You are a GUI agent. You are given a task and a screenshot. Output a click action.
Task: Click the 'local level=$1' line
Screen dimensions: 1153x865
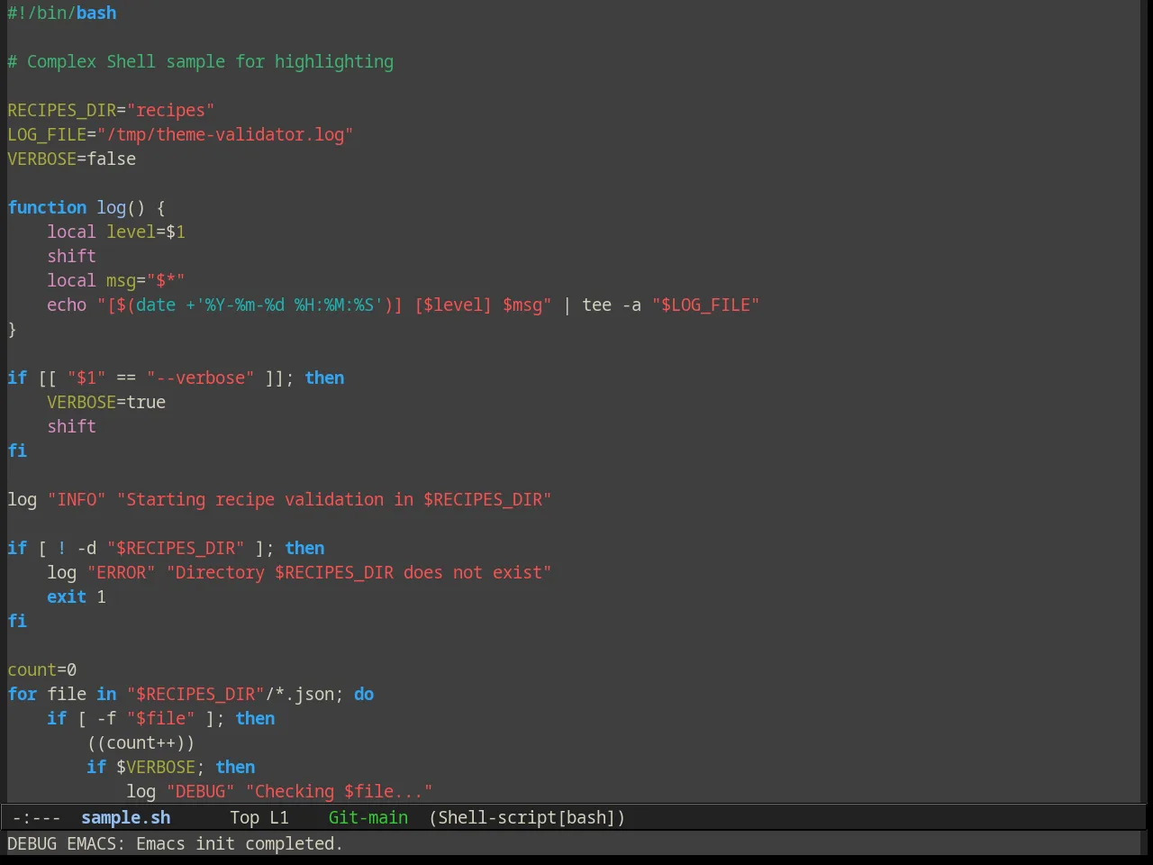[116, 232]
